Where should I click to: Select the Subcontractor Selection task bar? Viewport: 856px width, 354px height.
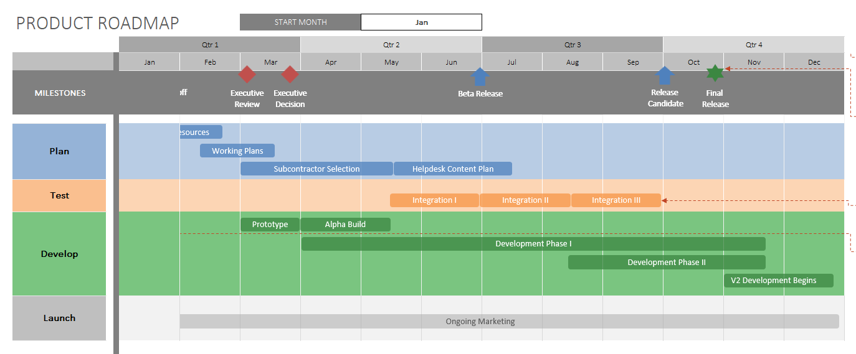316,169
